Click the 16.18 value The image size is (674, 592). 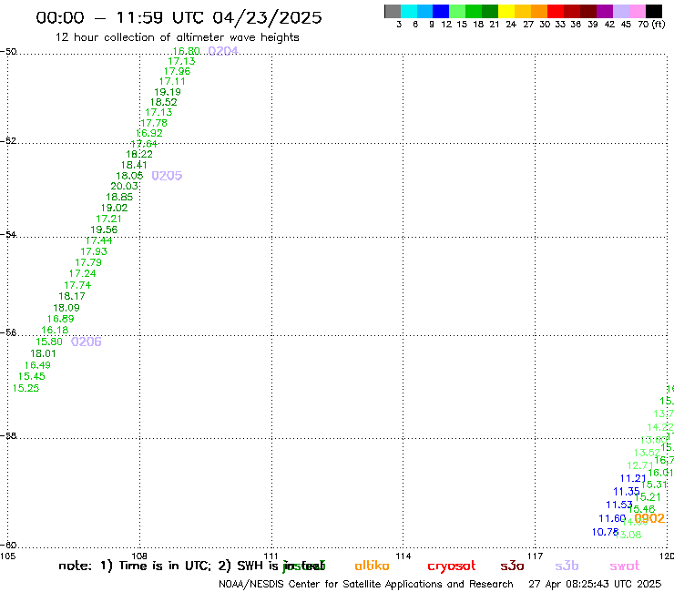55,331
